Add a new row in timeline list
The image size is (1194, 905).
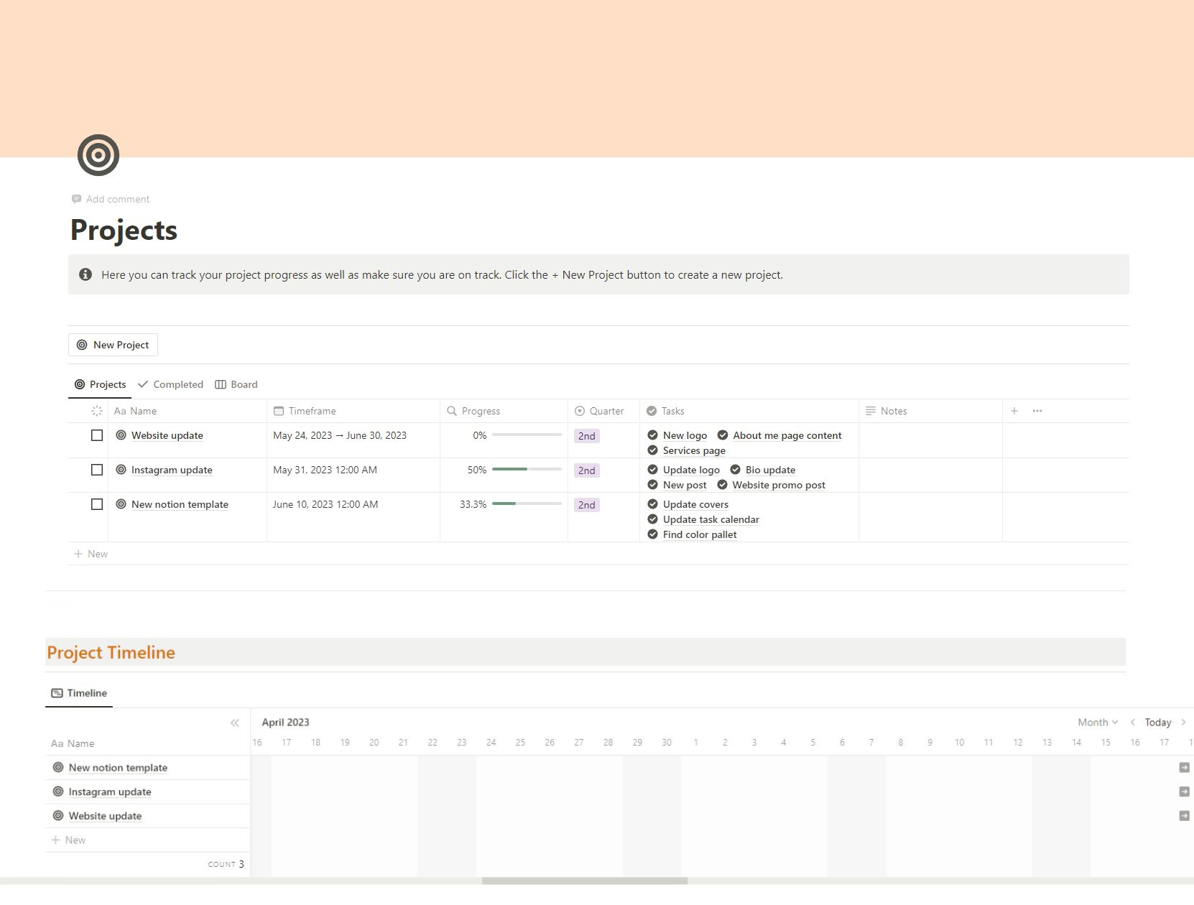68,840
